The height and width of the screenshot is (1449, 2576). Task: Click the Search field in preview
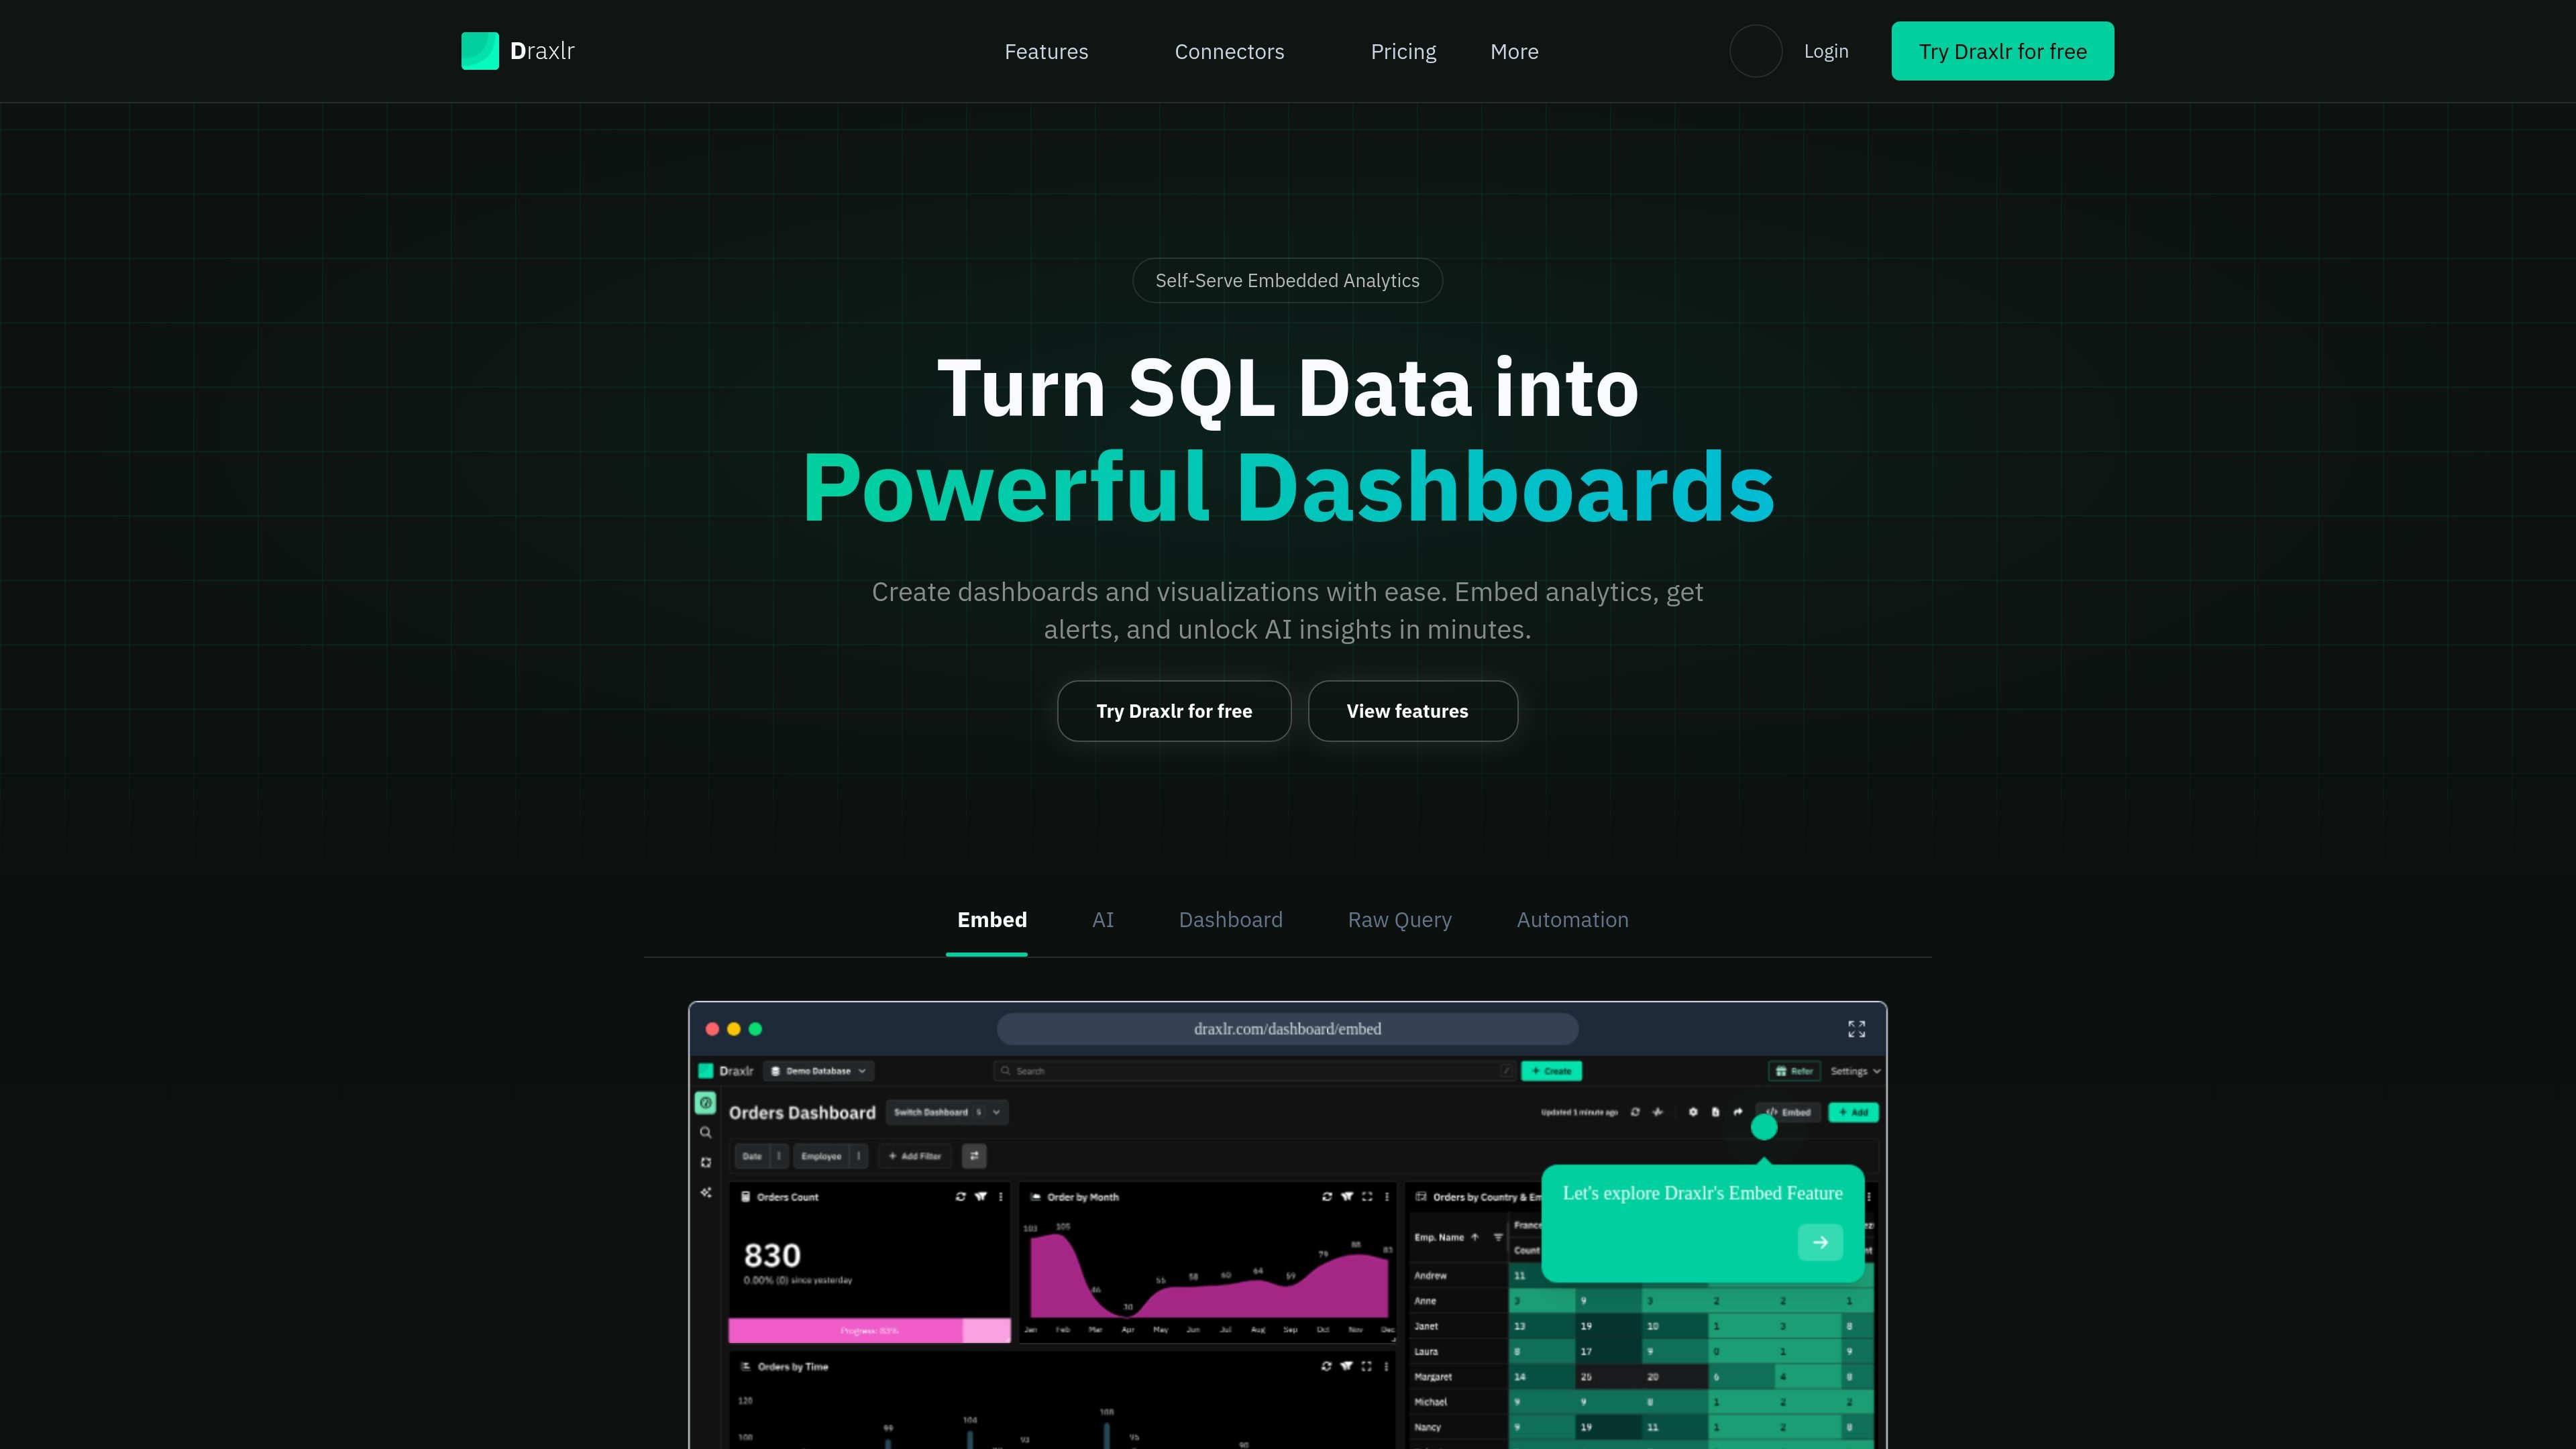pyautogui.click(x=1254, y=1071)
